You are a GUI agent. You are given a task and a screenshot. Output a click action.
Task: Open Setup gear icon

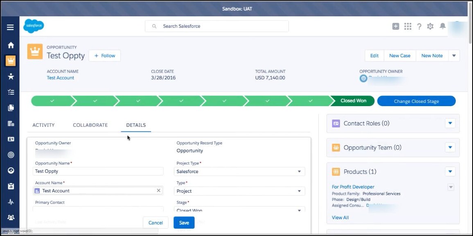[430, 26]
